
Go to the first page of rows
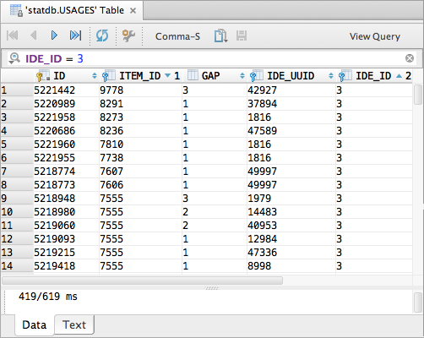pyautogui.click(x=13, y=35)
